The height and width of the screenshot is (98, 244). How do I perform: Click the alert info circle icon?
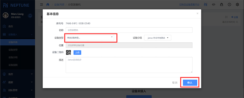[229, 5]
